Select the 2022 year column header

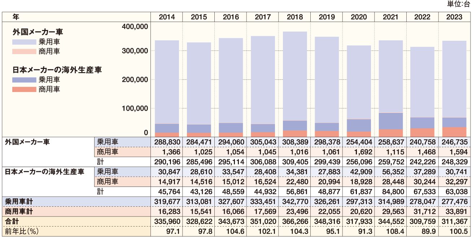click(x=423, y=17)
